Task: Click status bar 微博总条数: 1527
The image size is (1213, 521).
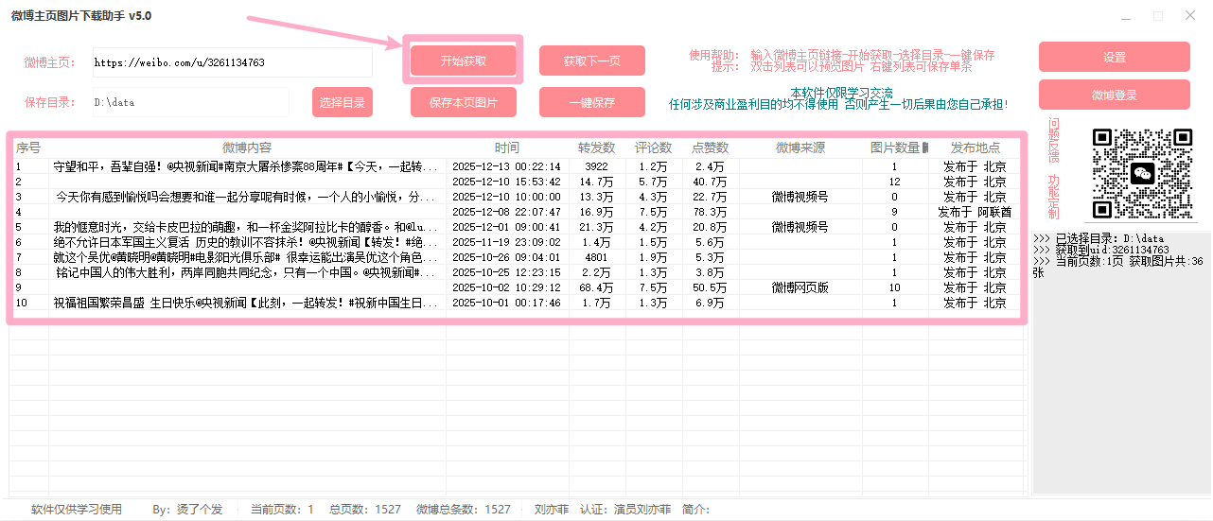Action: point(464,510)
